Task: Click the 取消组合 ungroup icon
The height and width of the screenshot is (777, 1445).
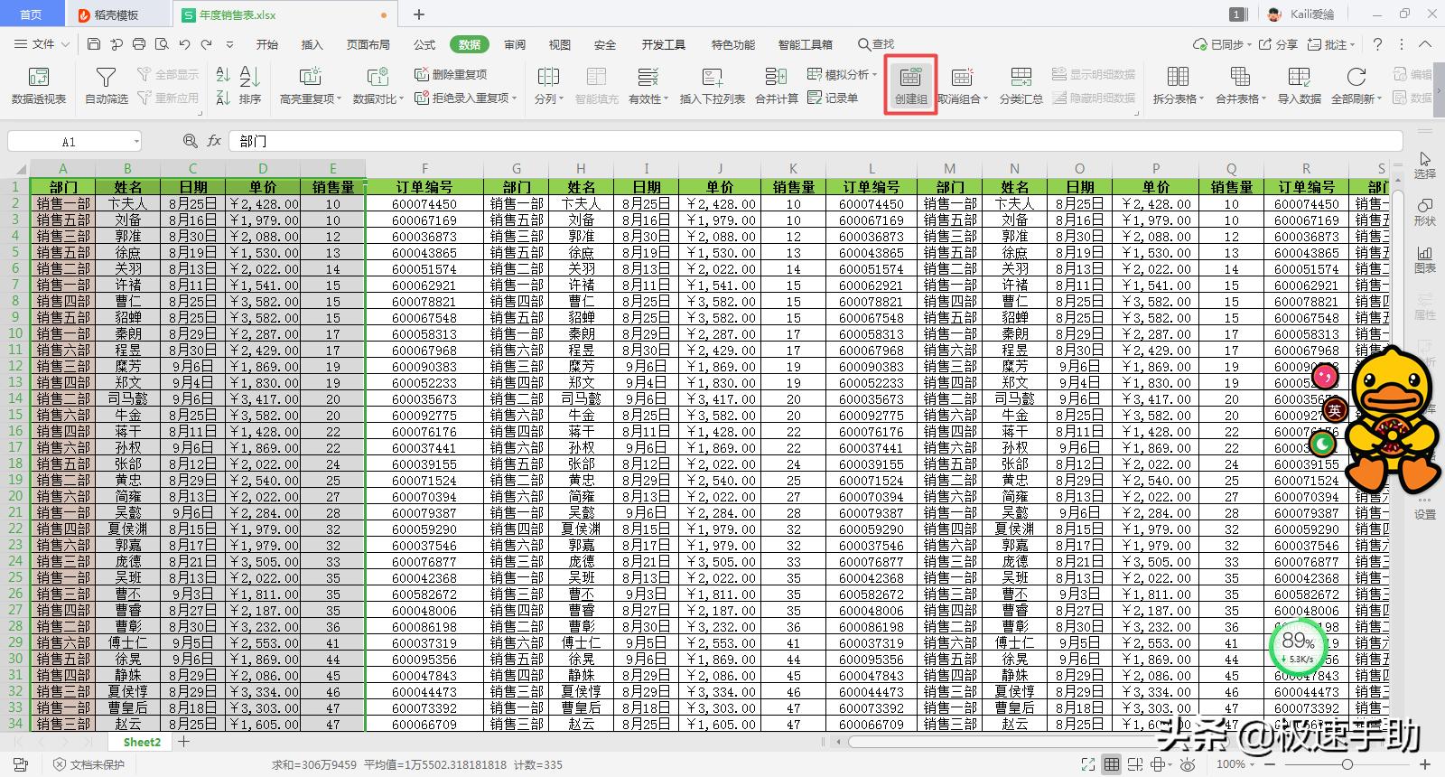Action: click(963, 77)
